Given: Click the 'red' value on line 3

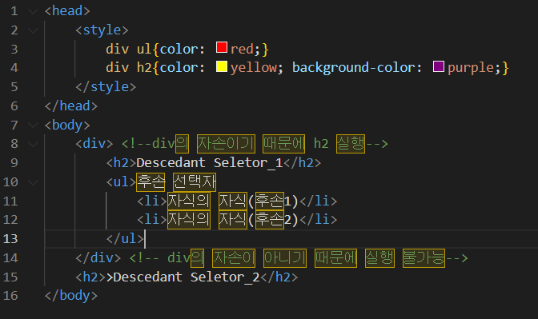Looking at the screenshot, I should click(x=242, y=50).
